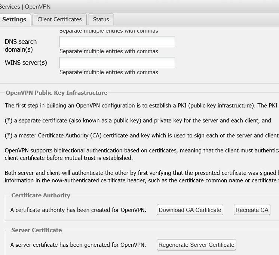Click 'A certificate authority has been created' text
279x255 pixels.
[78, 210]
